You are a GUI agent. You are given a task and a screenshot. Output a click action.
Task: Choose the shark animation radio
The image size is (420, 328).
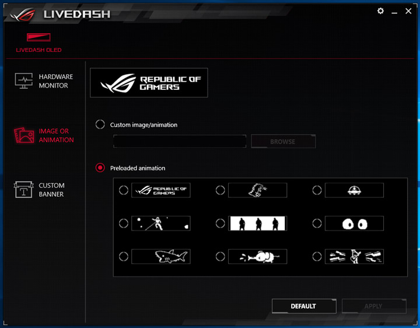coord(124,256)
